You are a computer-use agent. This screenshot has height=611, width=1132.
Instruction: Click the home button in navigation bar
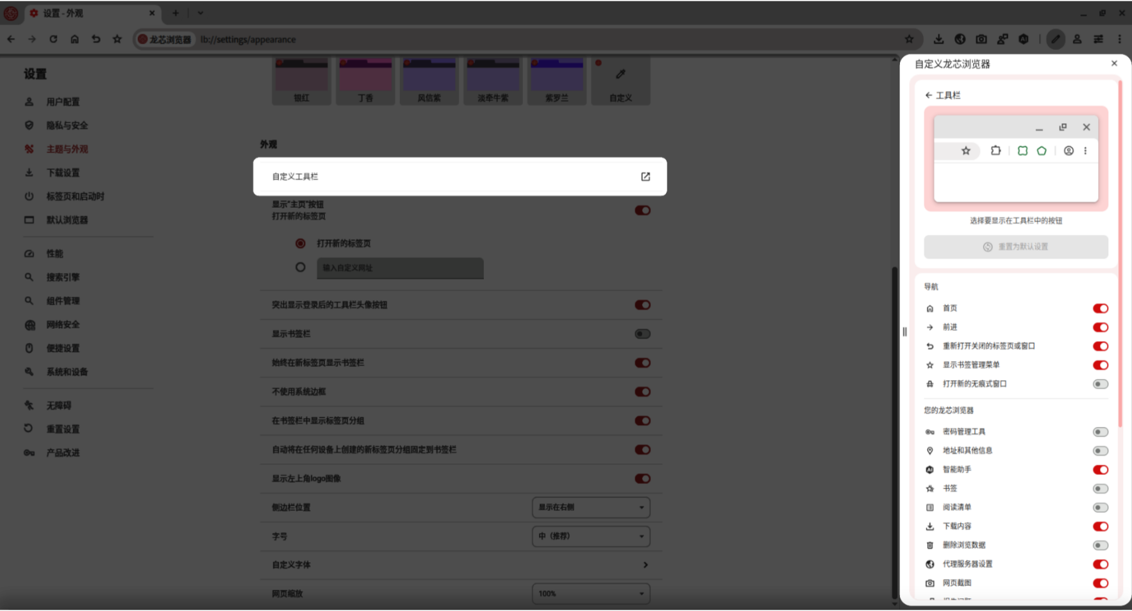pos(74,39)
